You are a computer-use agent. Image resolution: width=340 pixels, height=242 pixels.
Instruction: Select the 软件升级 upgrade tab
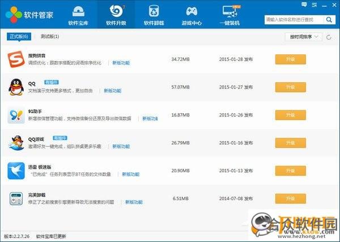coord(116,15)
